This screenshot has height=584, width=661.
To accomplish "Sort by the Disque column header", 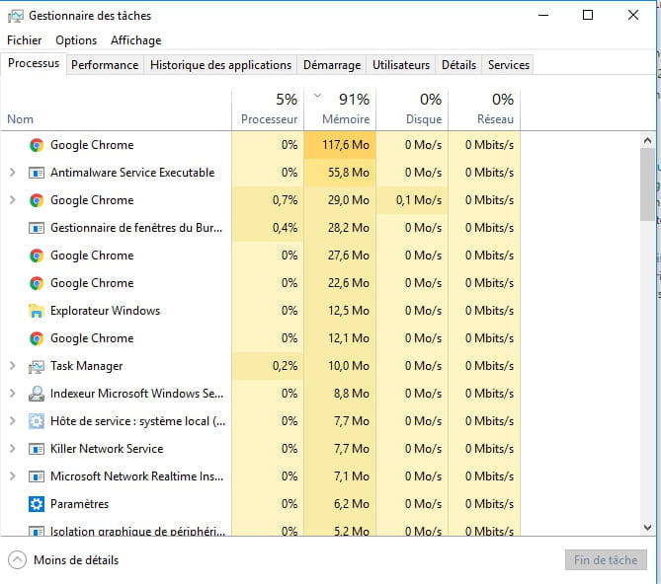I will click(412, 109).
